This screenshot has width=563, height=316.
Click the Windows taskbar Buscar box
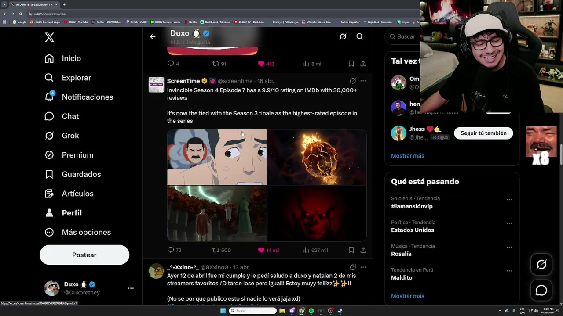click(252, 311)
